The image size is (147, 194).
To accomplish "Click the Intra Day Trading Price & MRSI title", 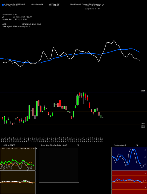I will (60, 145).
